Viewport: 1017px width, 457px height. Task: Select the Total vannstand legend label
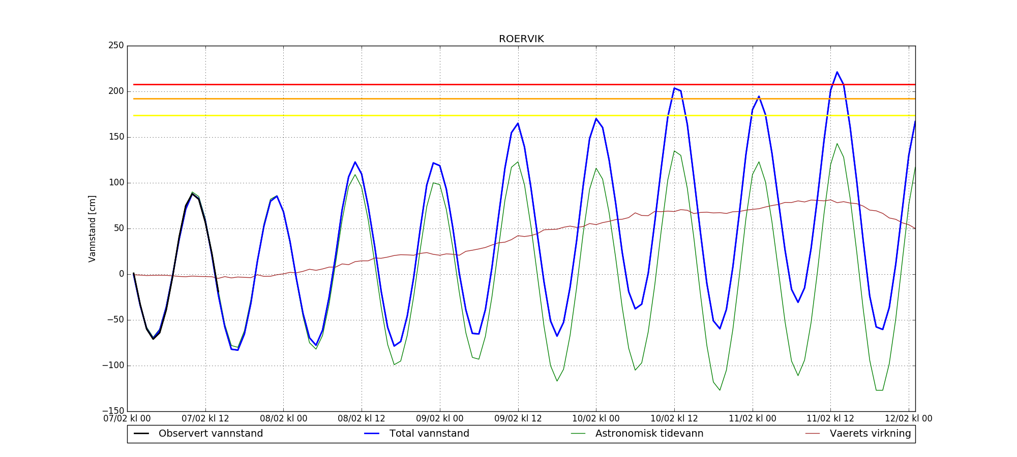coord(429,434)
